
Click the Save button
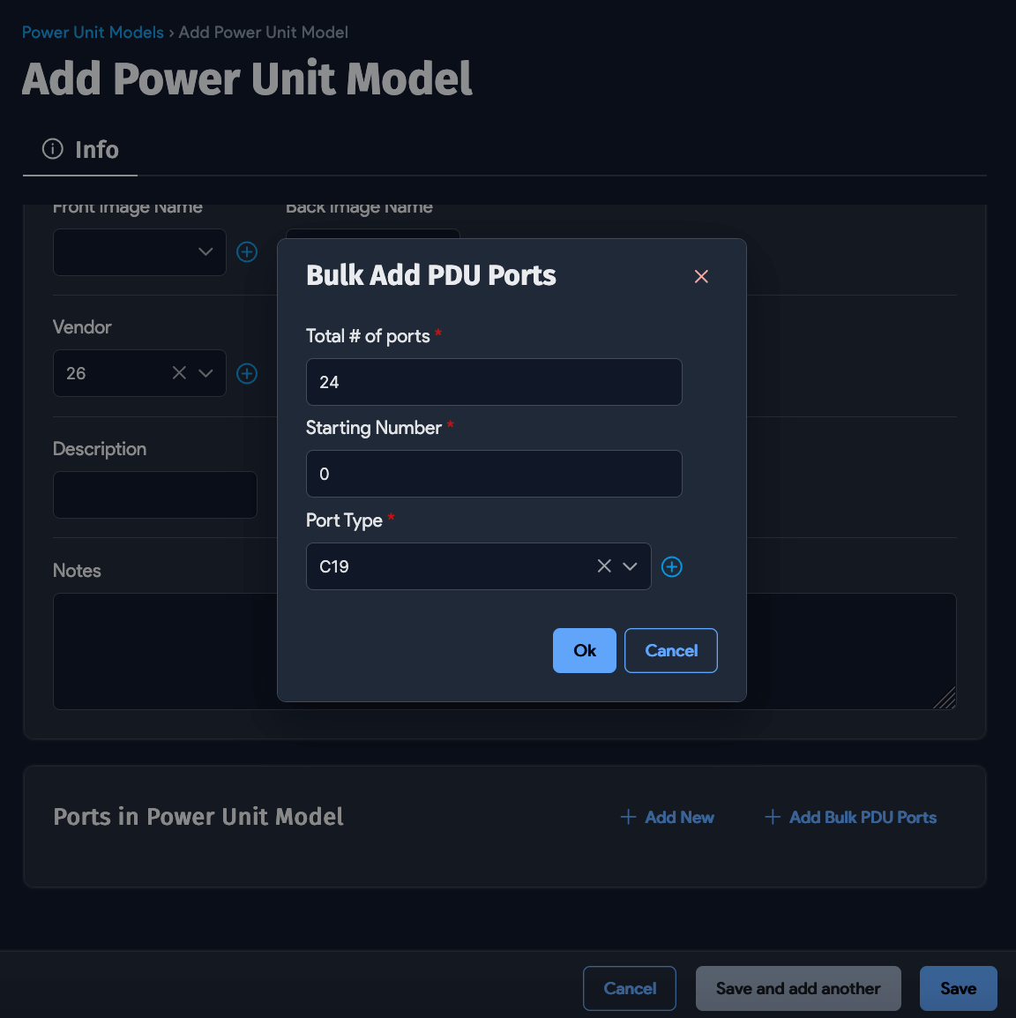tap(958, 988)
